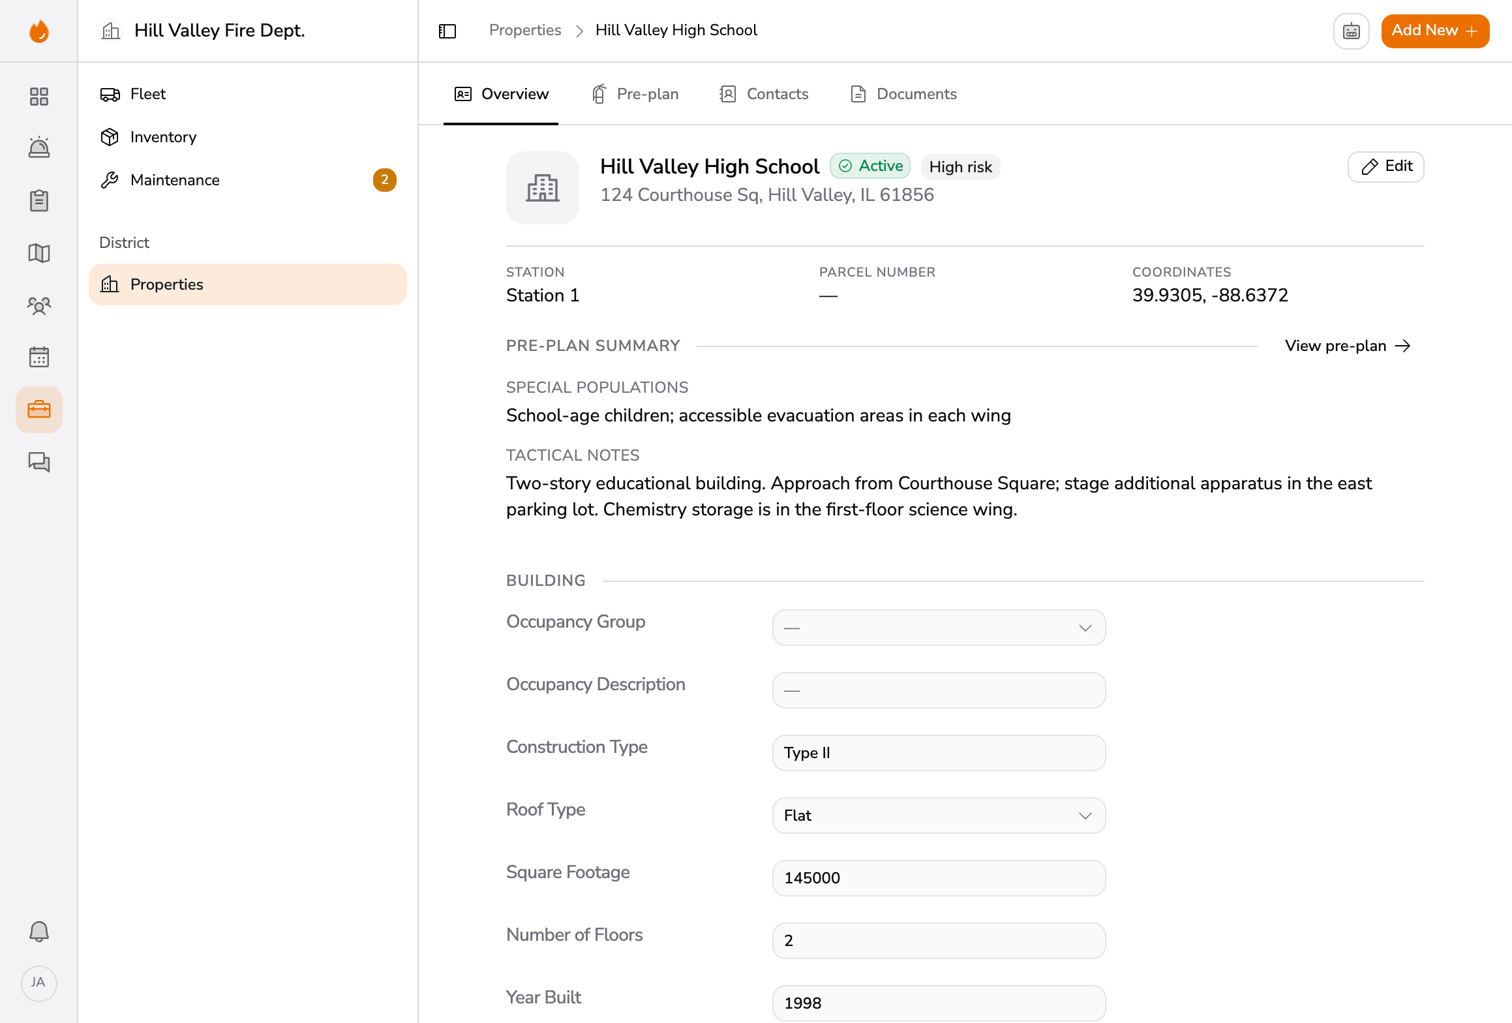Image resolution: width=1512 pixels, height=1023 pixels.
Task: Switch to the Overview tab
Action: tap(501, 94)
